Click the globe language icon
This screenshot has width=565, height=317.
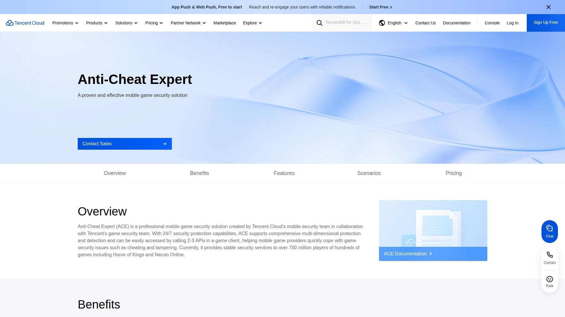pyautogui.click(x=382, y=23)
